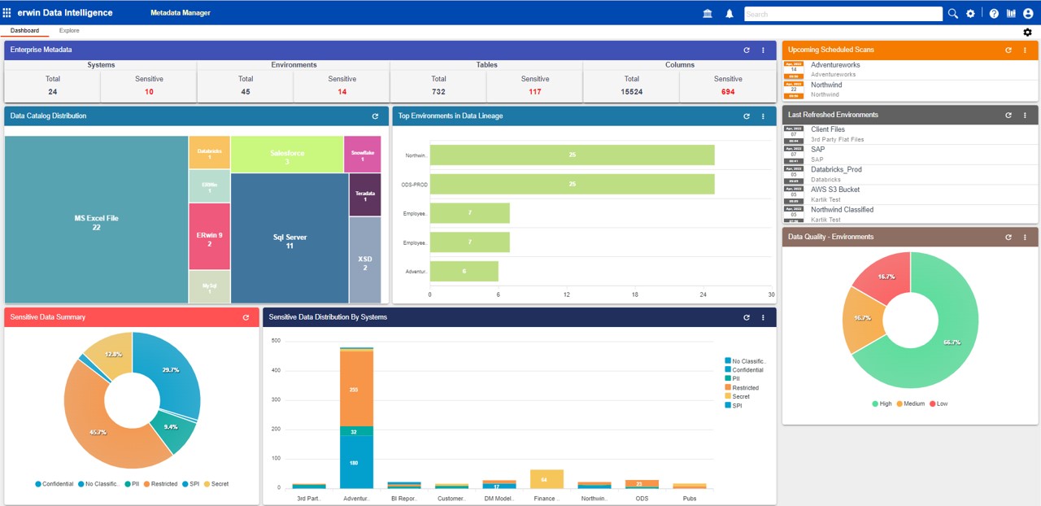Refresh the Sensitive Data Summary chart
The height and width of the screenshot is (506, 1041).
click(x=246, y=317)
